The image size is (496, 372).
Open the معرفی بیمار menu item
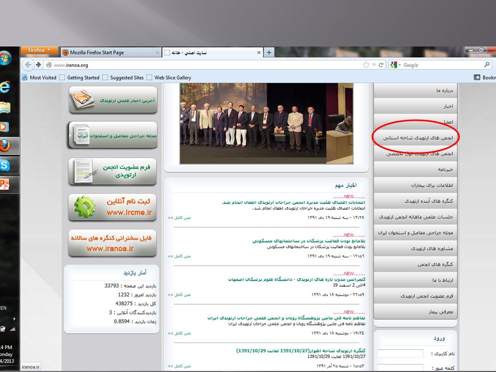pos(415,312)
